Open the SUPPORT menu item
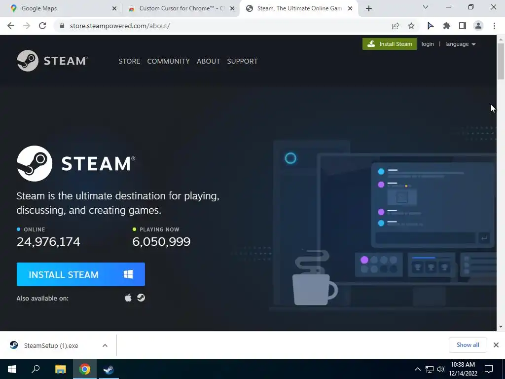Screen dimensions: 505x379 pos(242,61)
